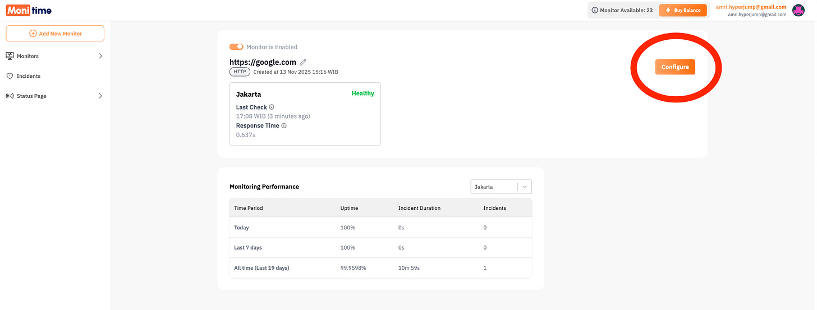Disable the Monitor is Enabled switch
The height and width of the screenshot is (310, 817).
236,47
